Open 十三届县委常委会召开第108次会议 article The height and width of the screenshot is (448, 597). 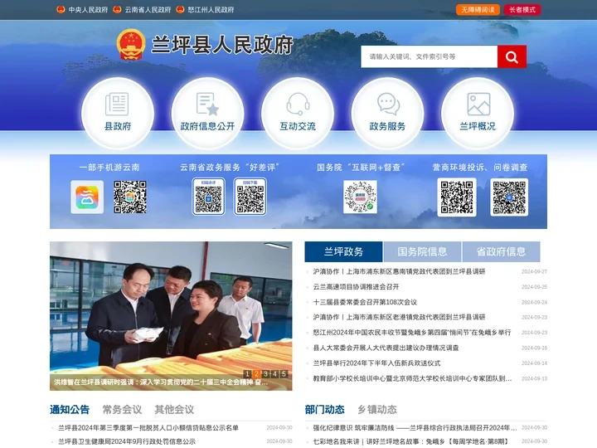tap(365, 302)
